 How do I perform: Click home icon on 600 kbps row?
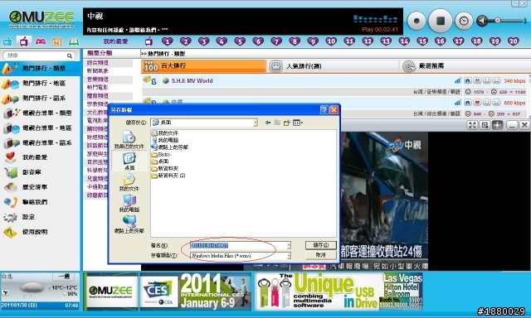point(468,103)
